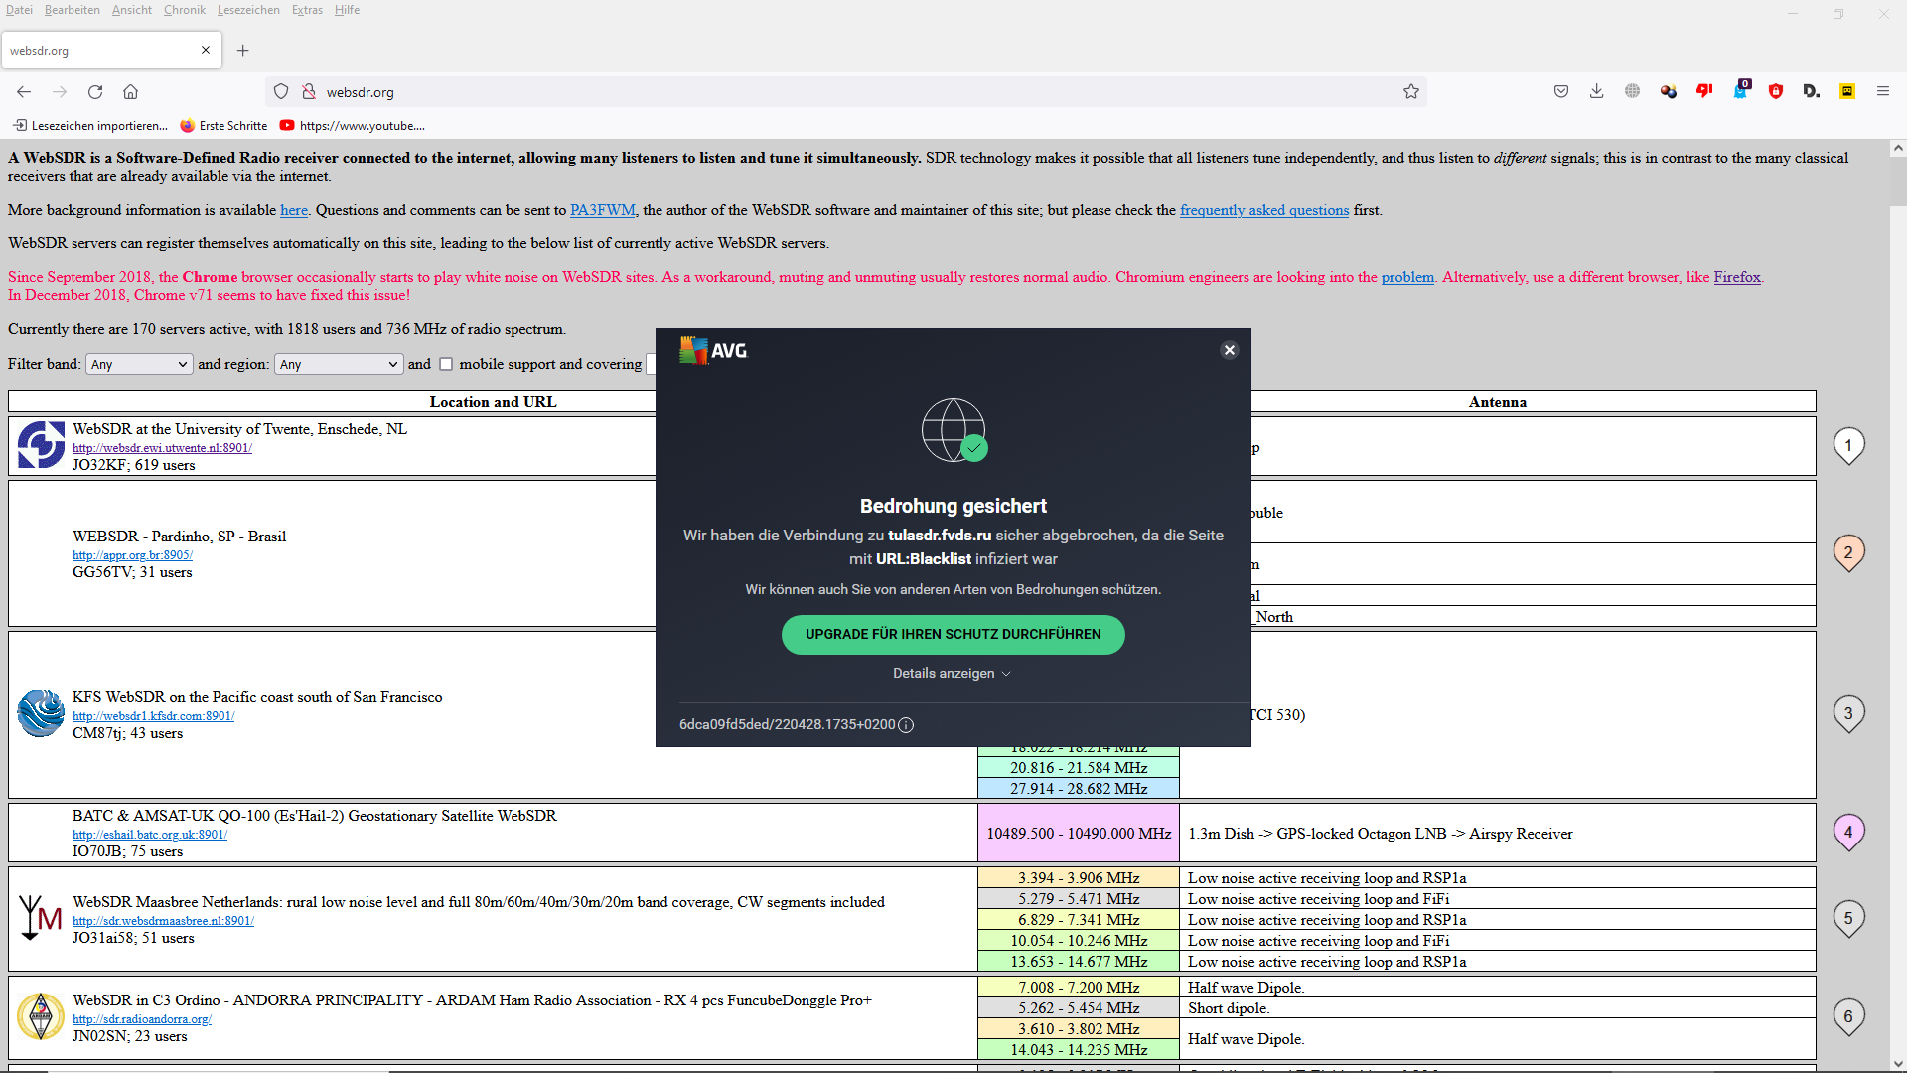Viewport: 1907px width, 1073px height.
Task: Open the red shield lock extension
Action: 1776,91
